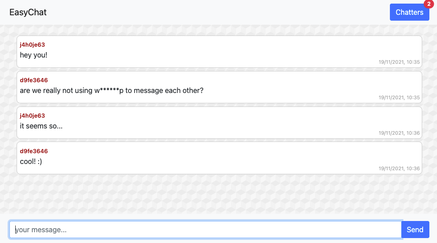The image size is (437, 243).
Task: Click the first message's 10:35 timestamp
Action: coord(399,62)
